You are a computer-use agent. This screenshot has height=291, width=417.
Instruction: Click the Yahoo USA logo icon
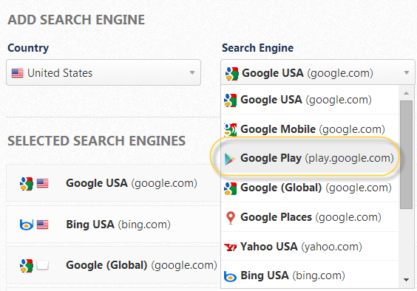tap(230, 247)
